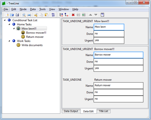Click the blue ball icon of Conditional Task List
Screen dimensions: 151x120
pos(9,20)
